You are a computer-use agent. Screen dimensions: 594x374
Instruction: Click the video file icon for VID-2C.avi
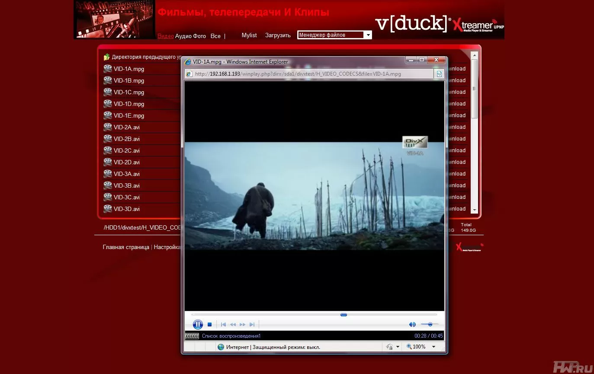coord(108,150)
